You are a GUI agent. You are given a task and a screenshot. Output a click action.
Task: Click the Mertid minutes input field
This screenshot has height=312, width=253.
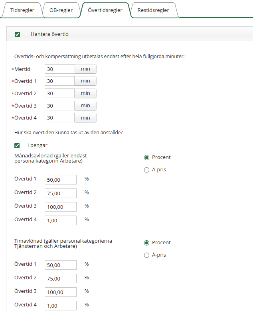tap(59, 69)
